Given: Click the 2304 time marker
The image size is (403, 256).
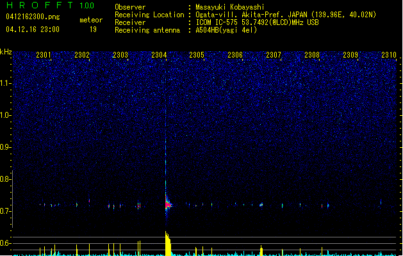Looking at the screenshot, I should click(x=159, y=55).
